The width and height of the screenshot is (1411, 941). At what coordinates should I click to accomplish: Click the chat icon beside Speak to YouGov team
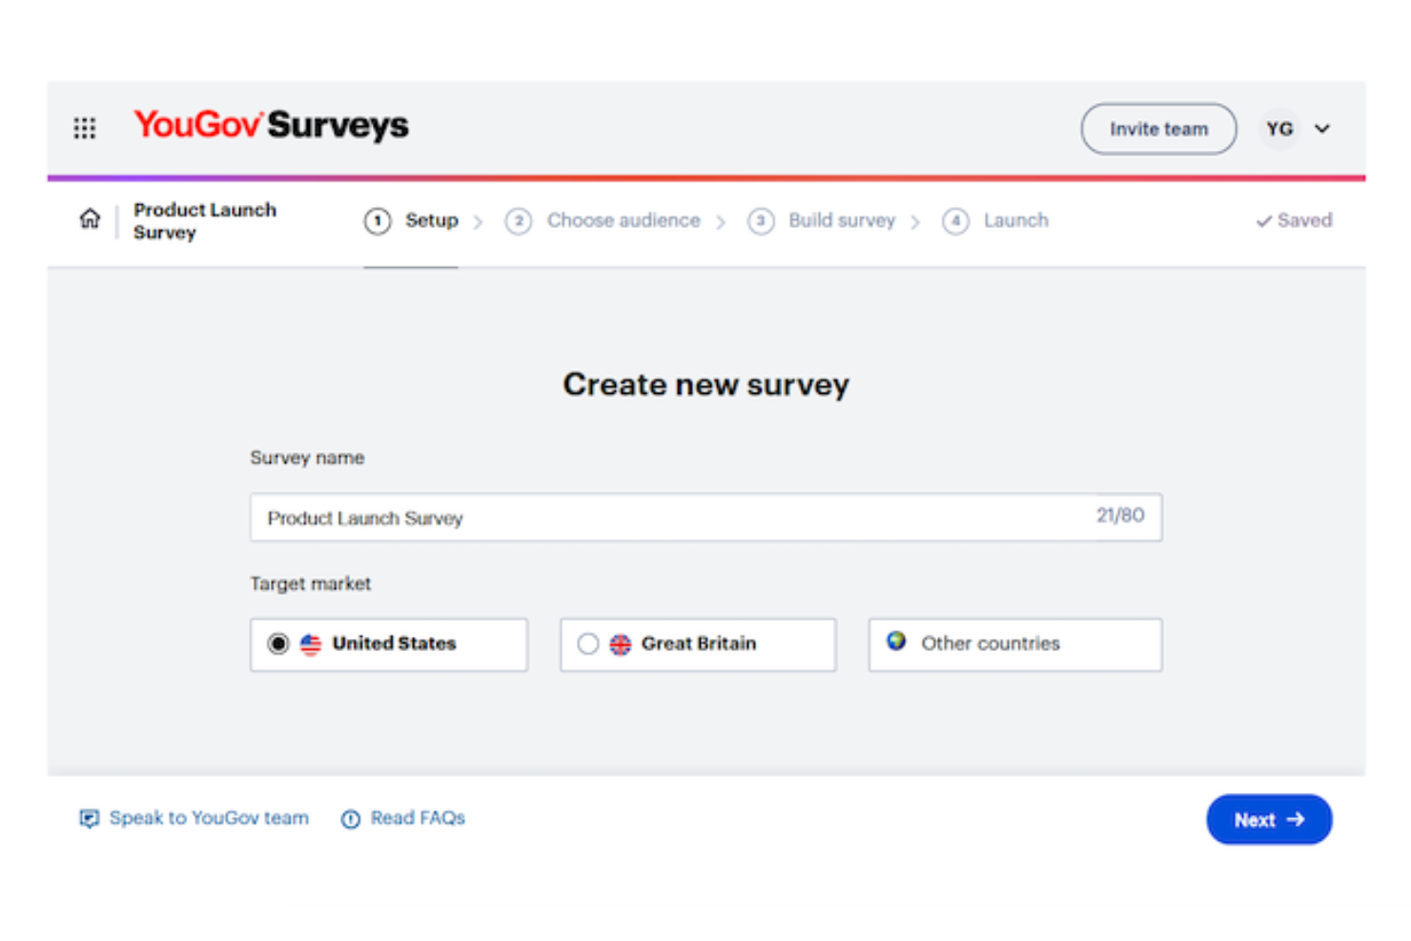coord(89,819)
